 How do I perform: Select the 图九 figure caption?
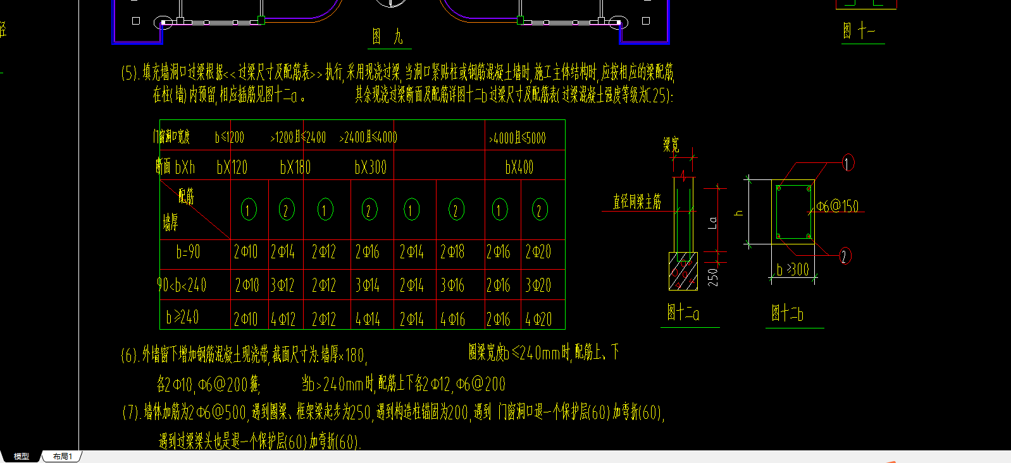pyautogui.click(x=387, y=37)
